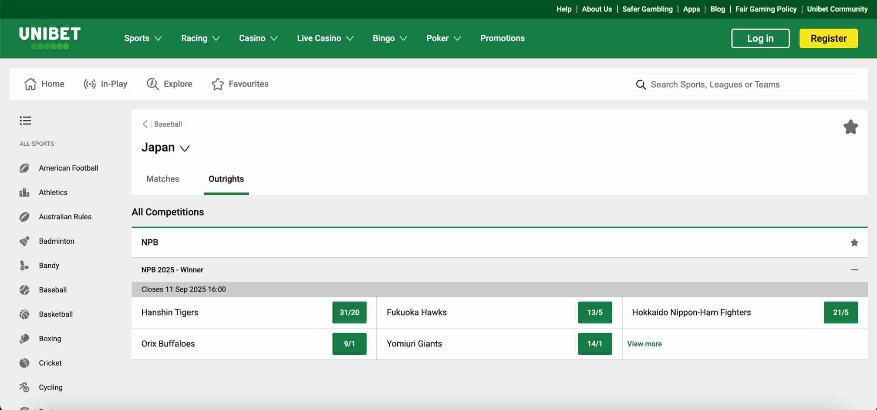Open the Promotions menu item
Viewport: 877px width, 410px height.
502,38
